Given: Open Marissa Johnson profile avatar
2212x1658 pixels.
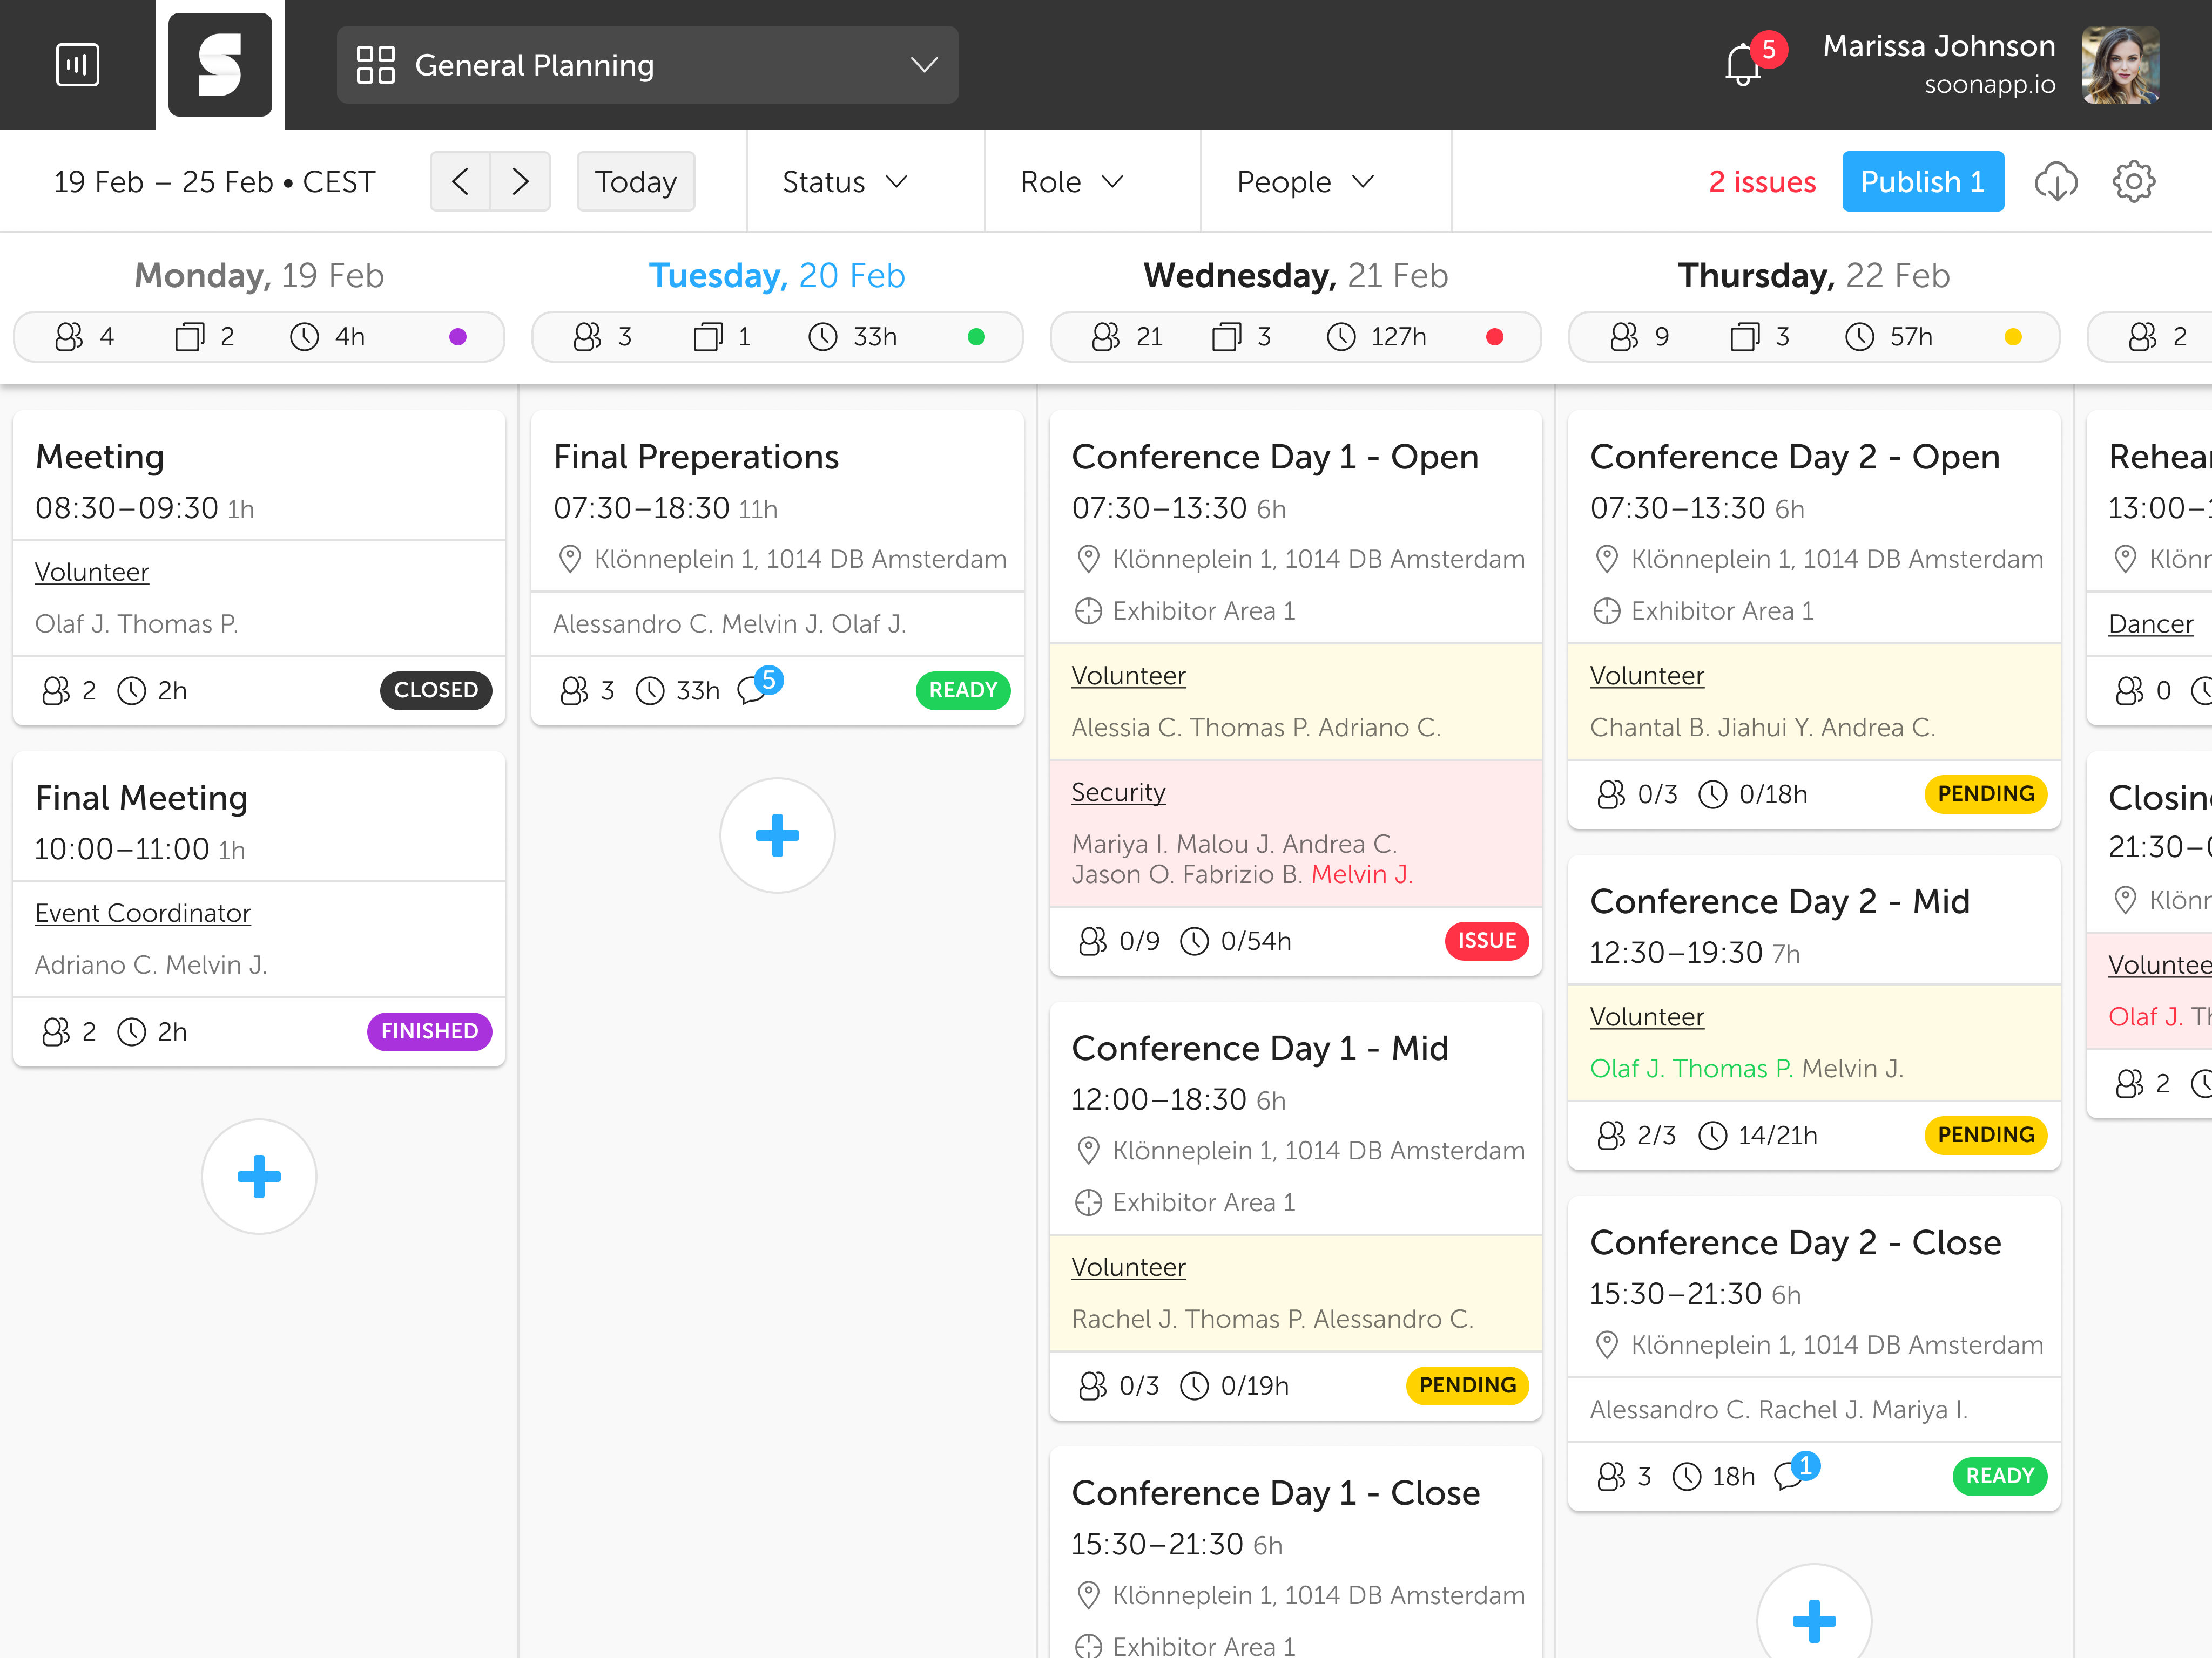Looking at the screenshot, I should pos(2120,65).
